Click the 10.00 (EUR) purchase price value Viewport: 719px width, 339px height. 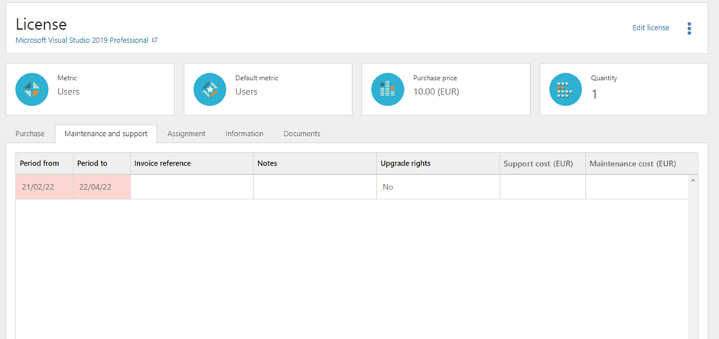(x=436, y=92)
